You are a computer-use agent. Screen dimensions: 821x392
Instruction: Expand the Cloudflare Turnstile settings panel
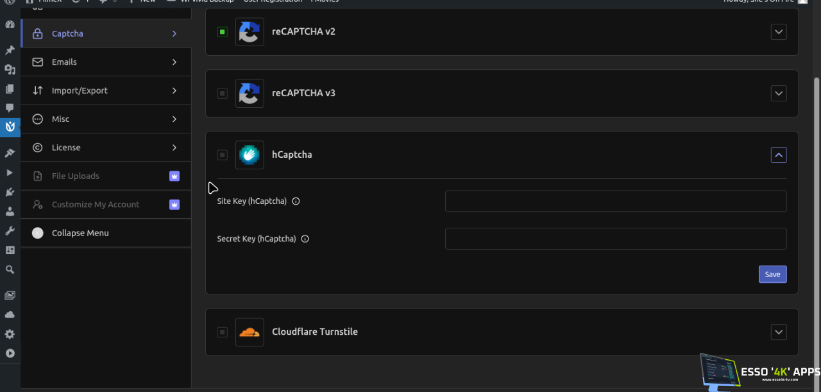(x=778, y=332)
